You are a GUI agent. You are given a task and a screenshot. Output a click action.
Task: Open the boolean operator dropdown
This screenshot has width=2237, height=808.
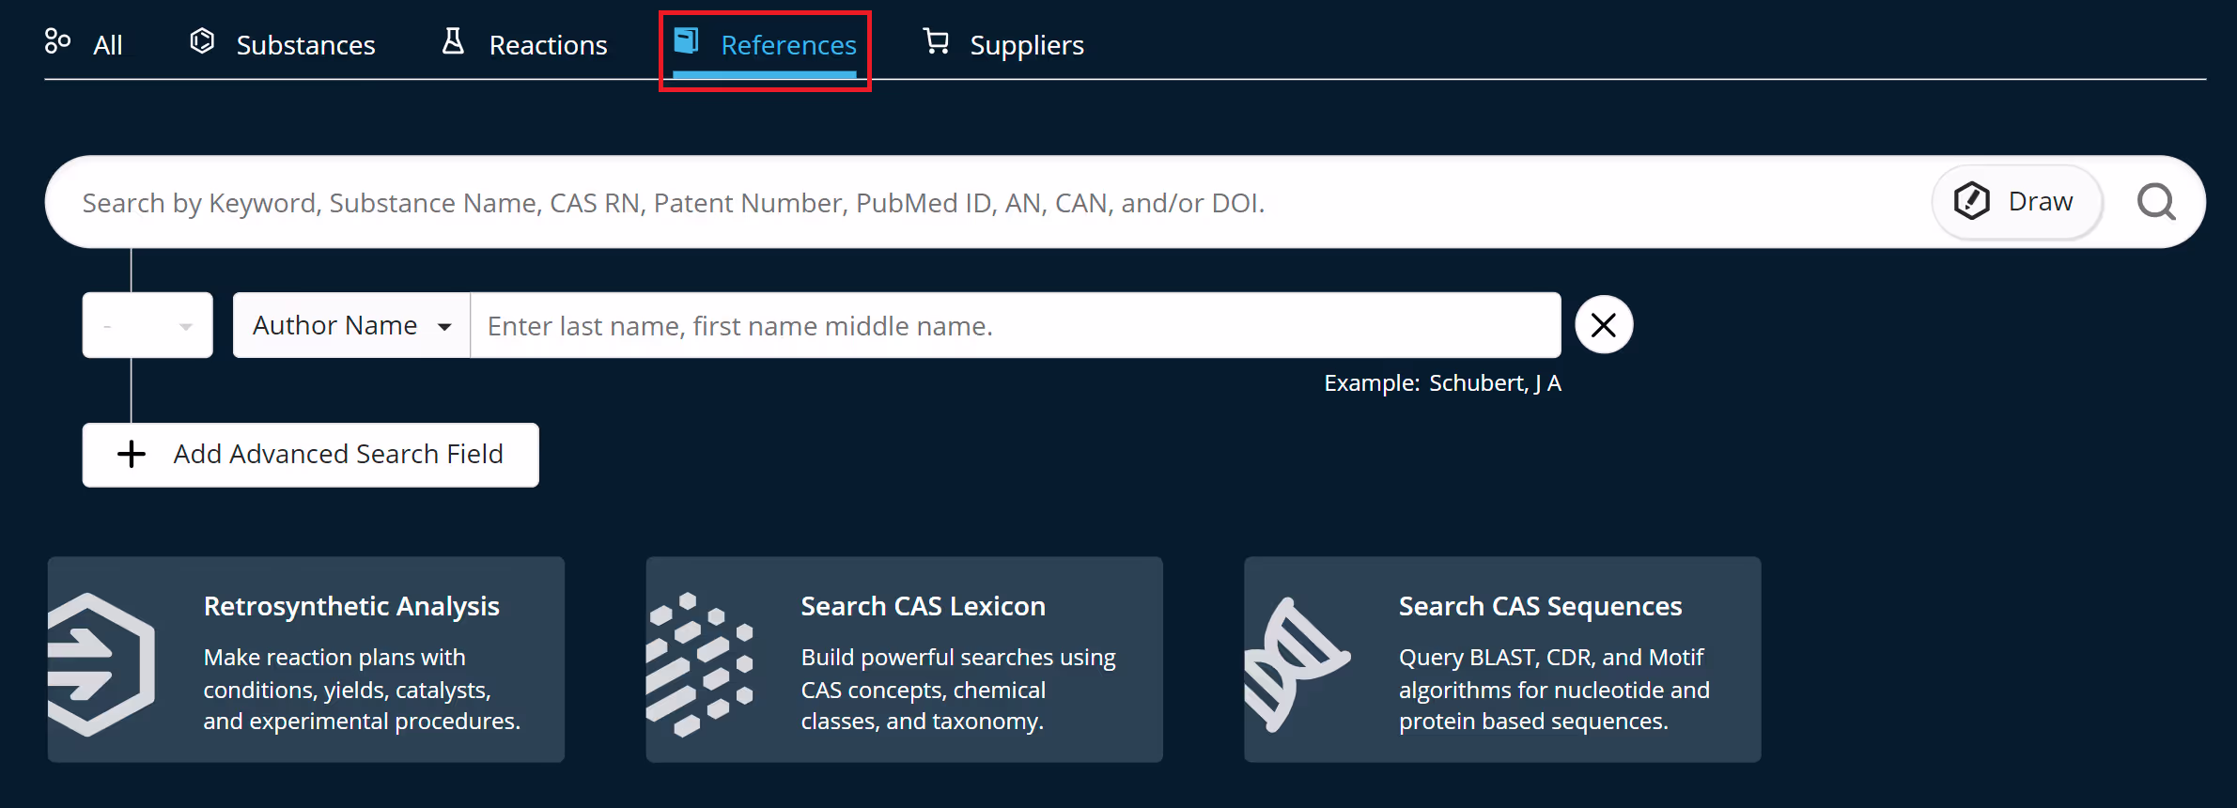coord(148,325)
